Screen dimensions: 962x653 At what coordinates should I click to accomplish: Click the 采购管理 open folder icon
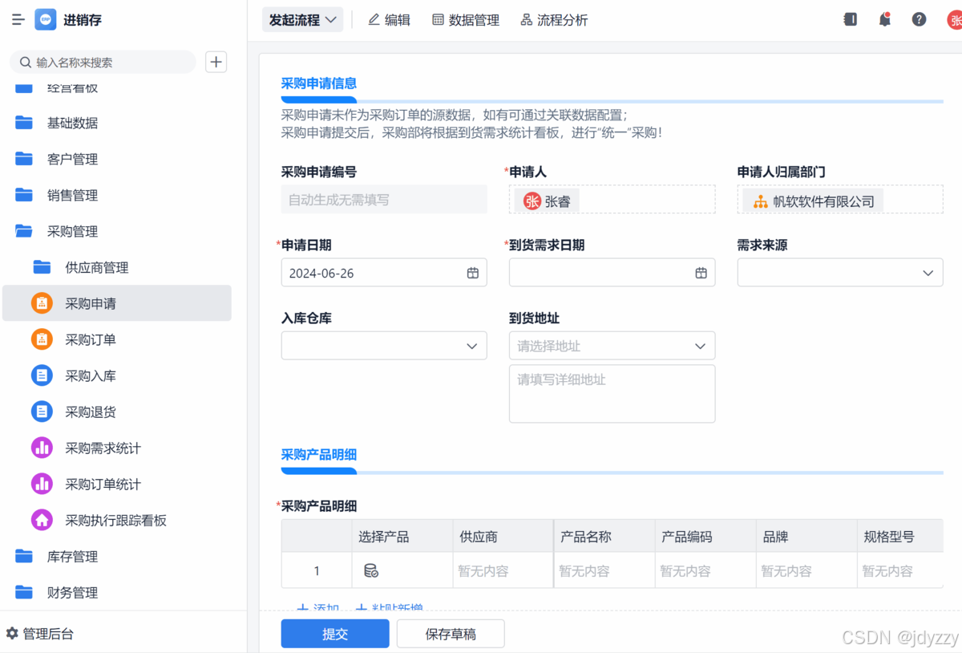24,231
